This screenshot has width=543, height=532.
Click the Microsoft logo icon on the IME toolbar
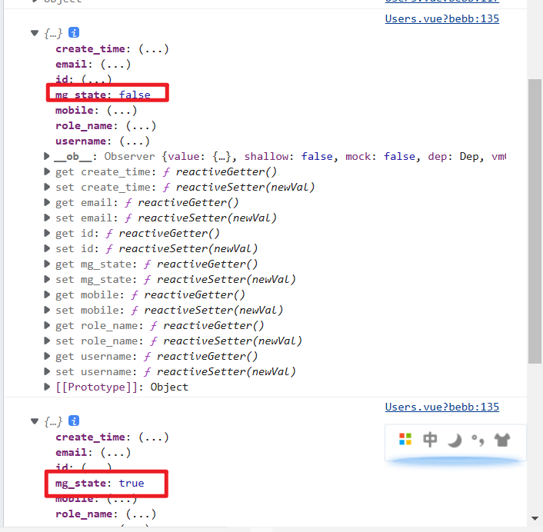tap(405, 439)
